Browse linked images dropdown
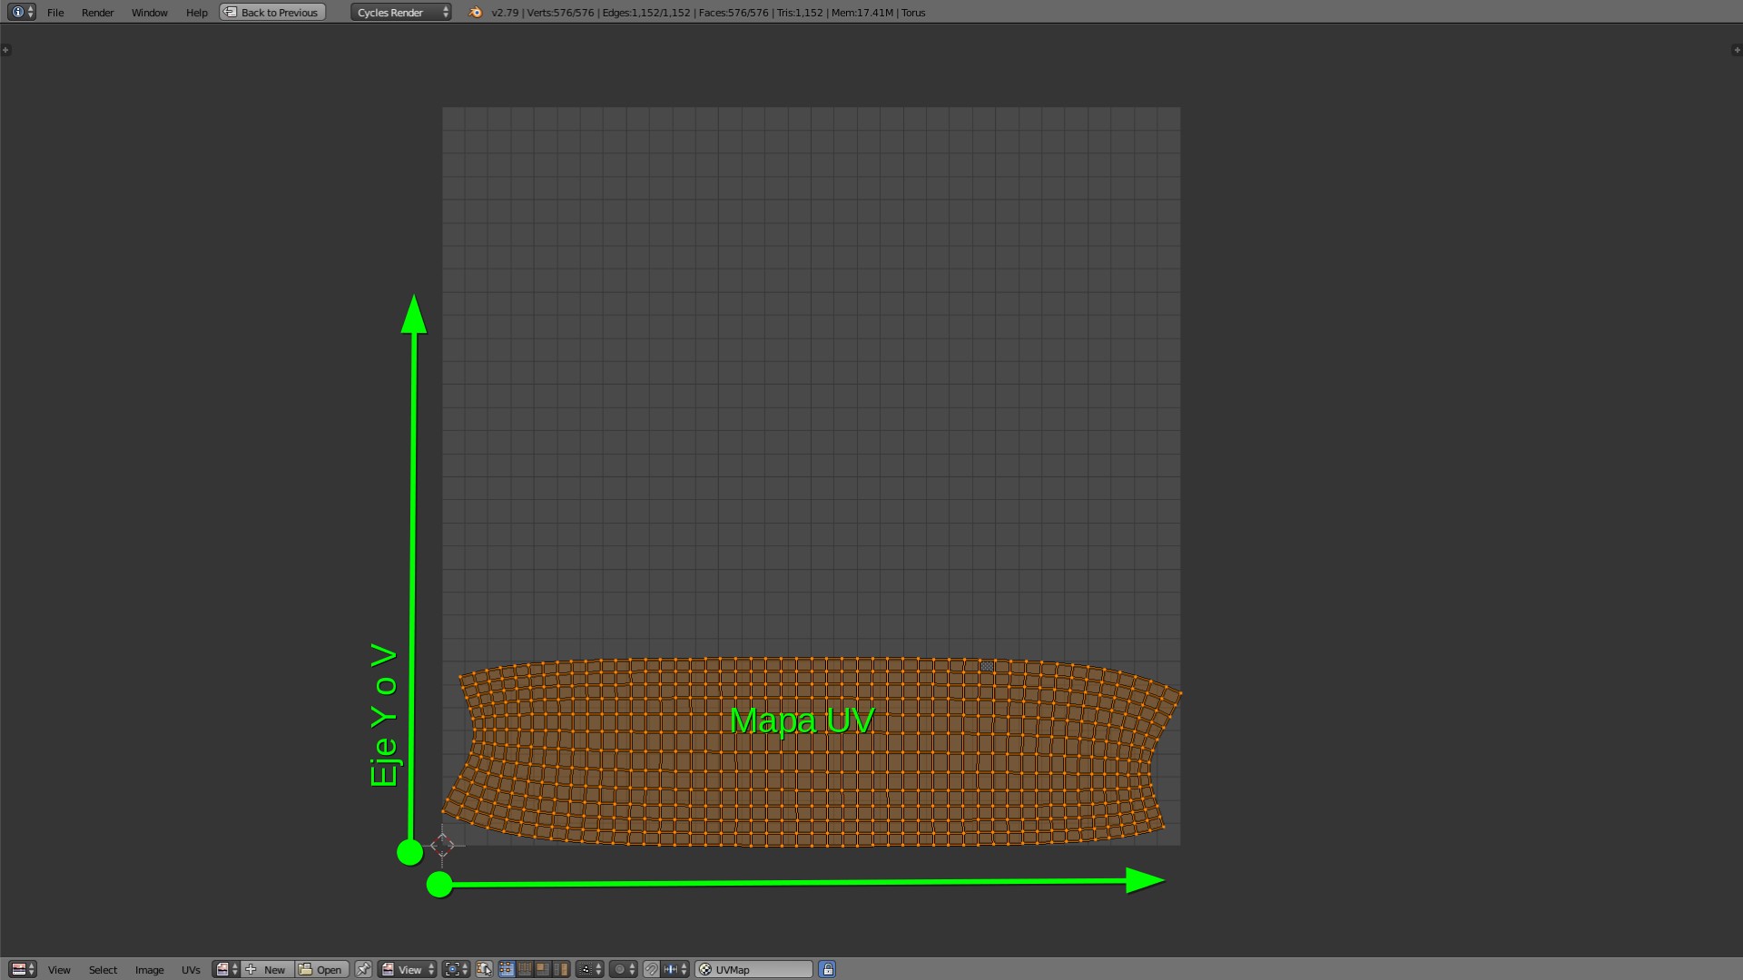1743x980 pixels. [226, 969]
